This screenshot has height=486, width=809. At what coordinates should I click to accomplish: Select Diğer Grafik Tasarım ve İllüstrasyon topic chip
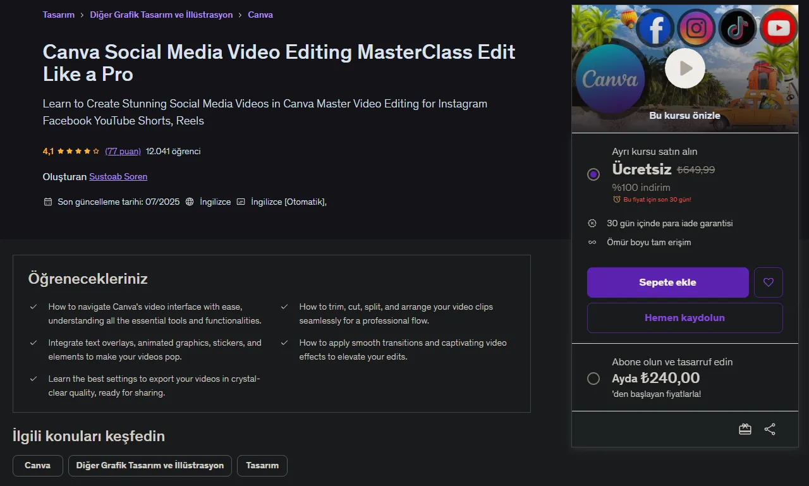coord(150,466)
